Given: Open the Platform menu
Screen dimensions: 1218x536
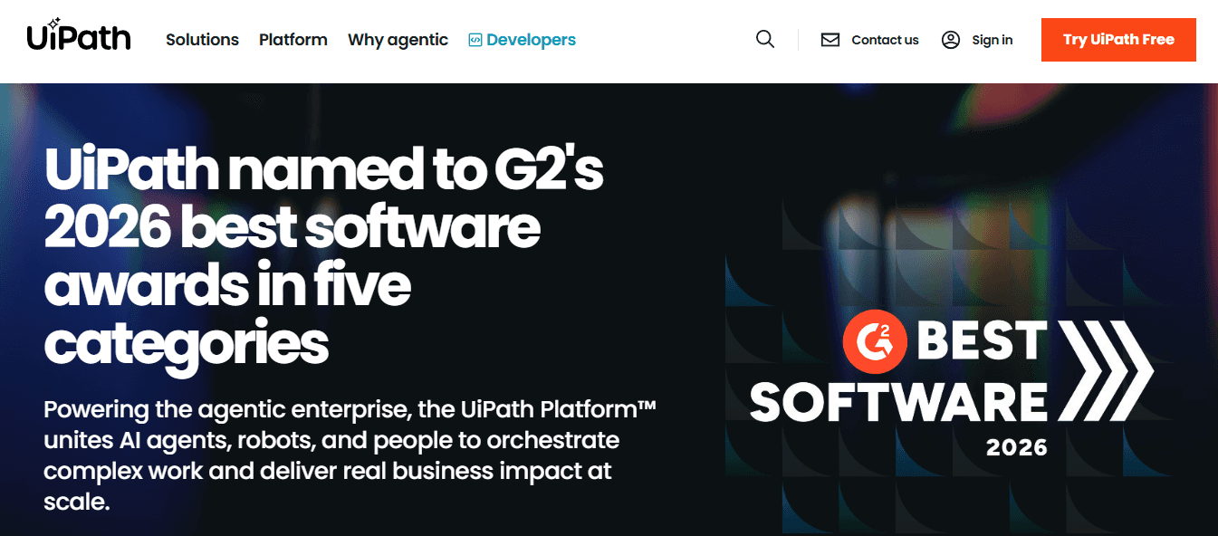Looking at the screenshot, I should tap(293, 40).
